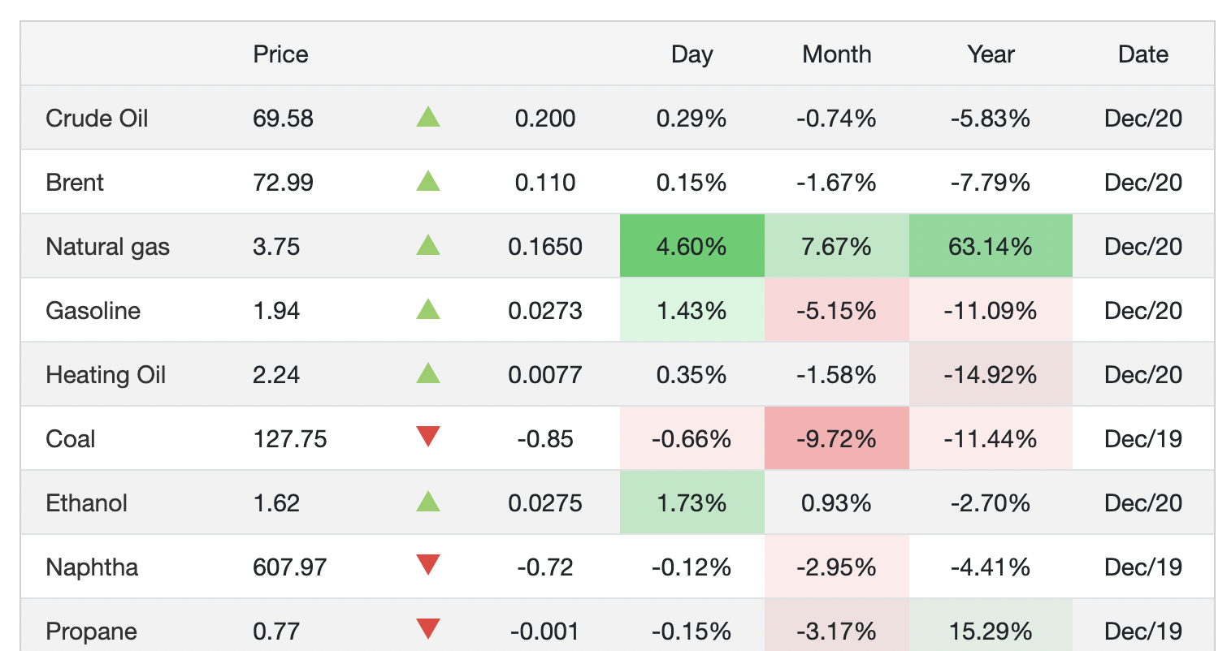Select Coal price 127.75
The width and height of the screenshot is (1227, 651).
pos(290,439)
